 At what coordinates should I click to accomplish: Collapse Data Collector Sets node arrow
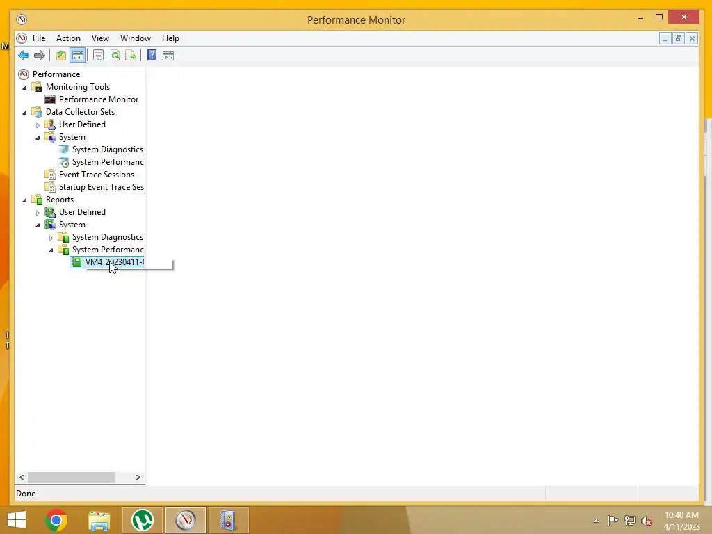click(x=24, y=112)
